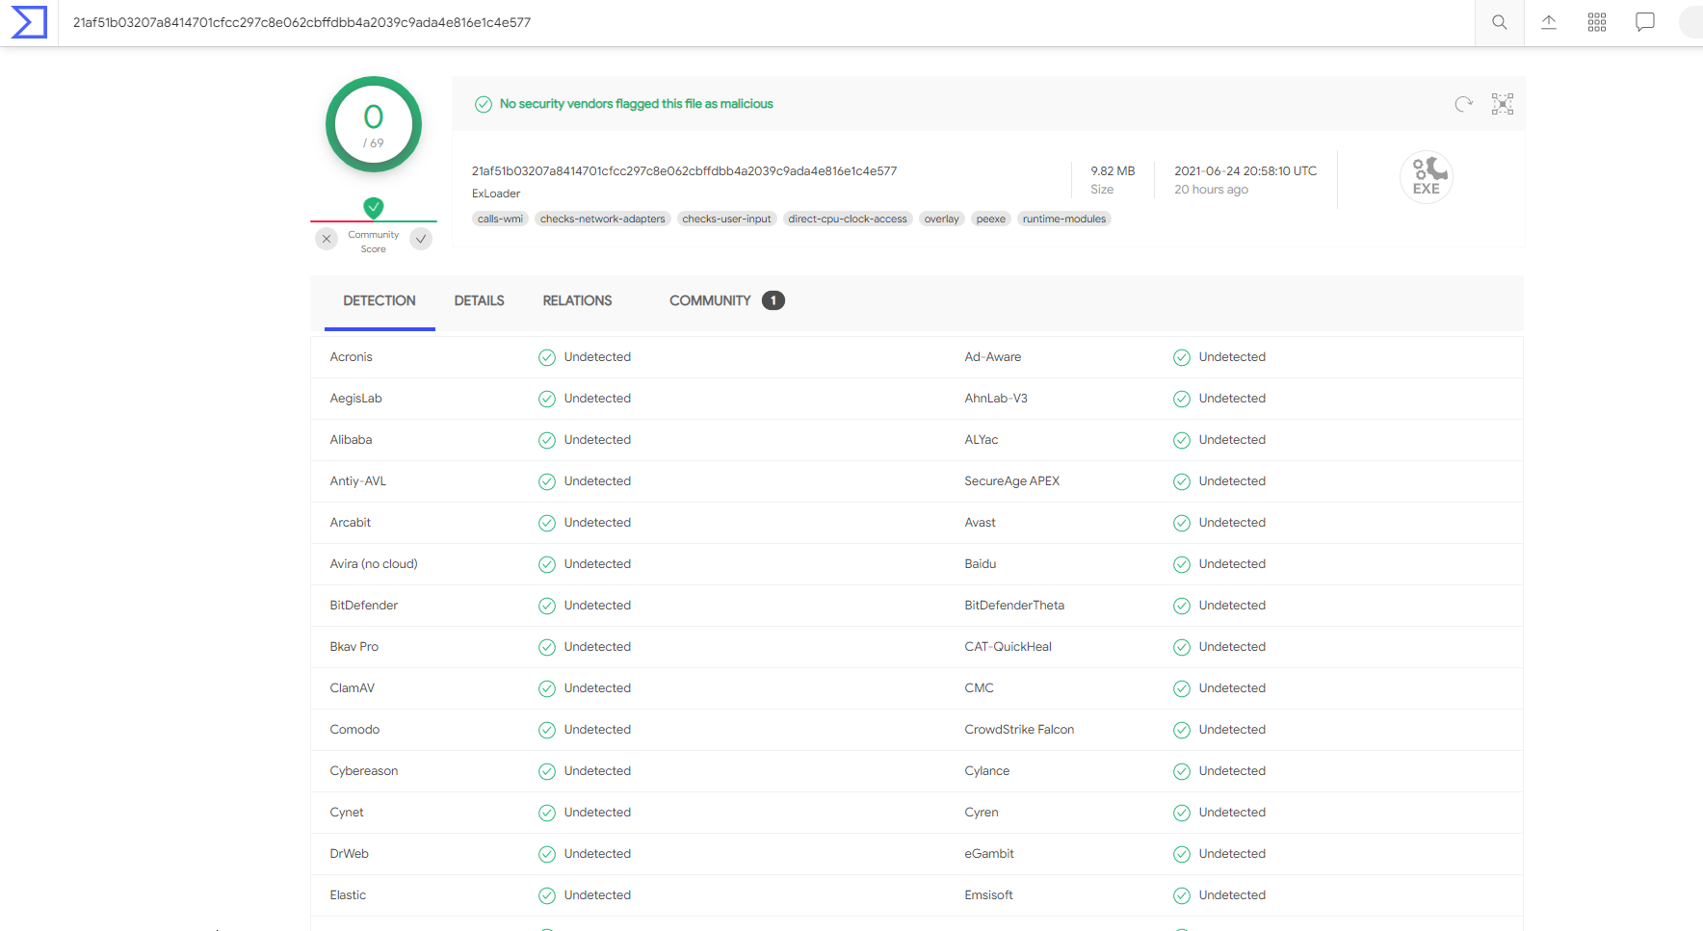Click the VirusTotal sigma logo
The image size is (1703, 931).
pyautogui.click(x=29, y=22)
